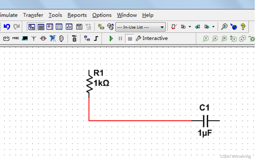Open the educational website globe icon
This screenshot has width=255, height=161.
coord(233,27)
